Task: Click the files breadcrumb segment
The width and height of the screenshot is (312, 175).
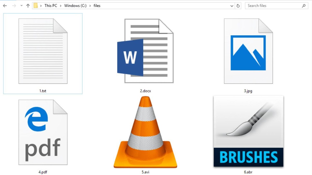Action: (x=97, y=6)
